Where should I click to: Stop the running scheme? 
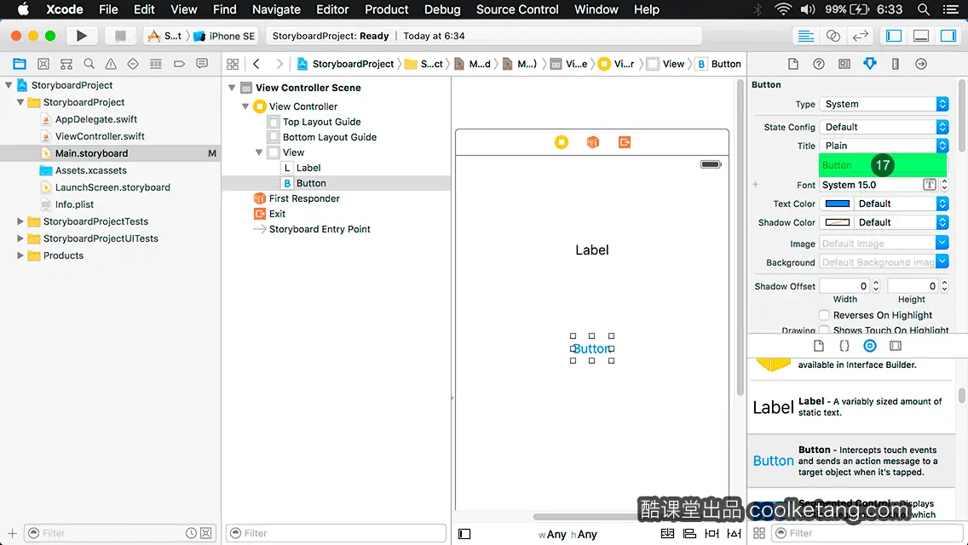[x=120, y=36]
